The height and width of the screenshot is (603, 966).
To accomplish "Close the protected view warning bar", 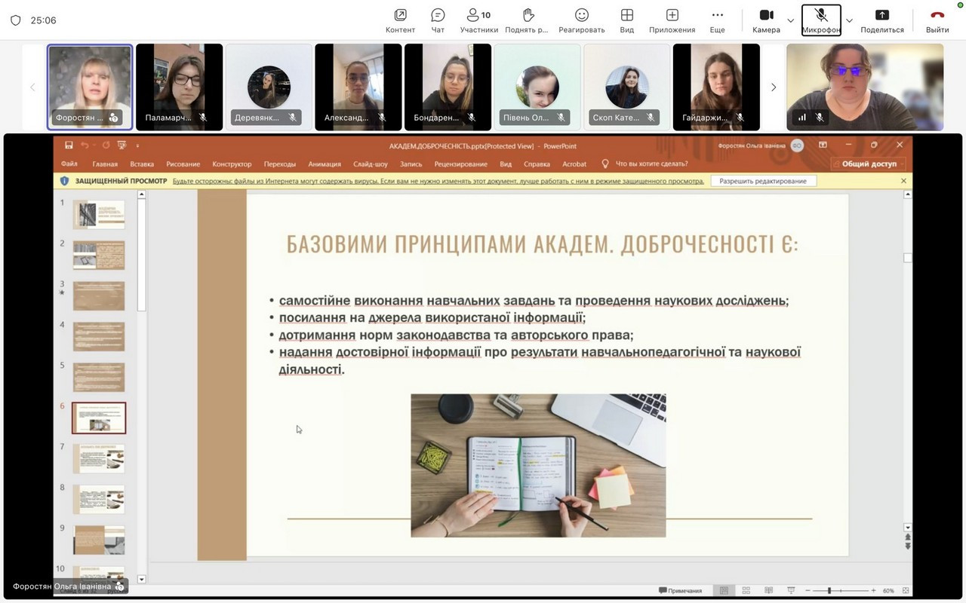I will point(903,181).
